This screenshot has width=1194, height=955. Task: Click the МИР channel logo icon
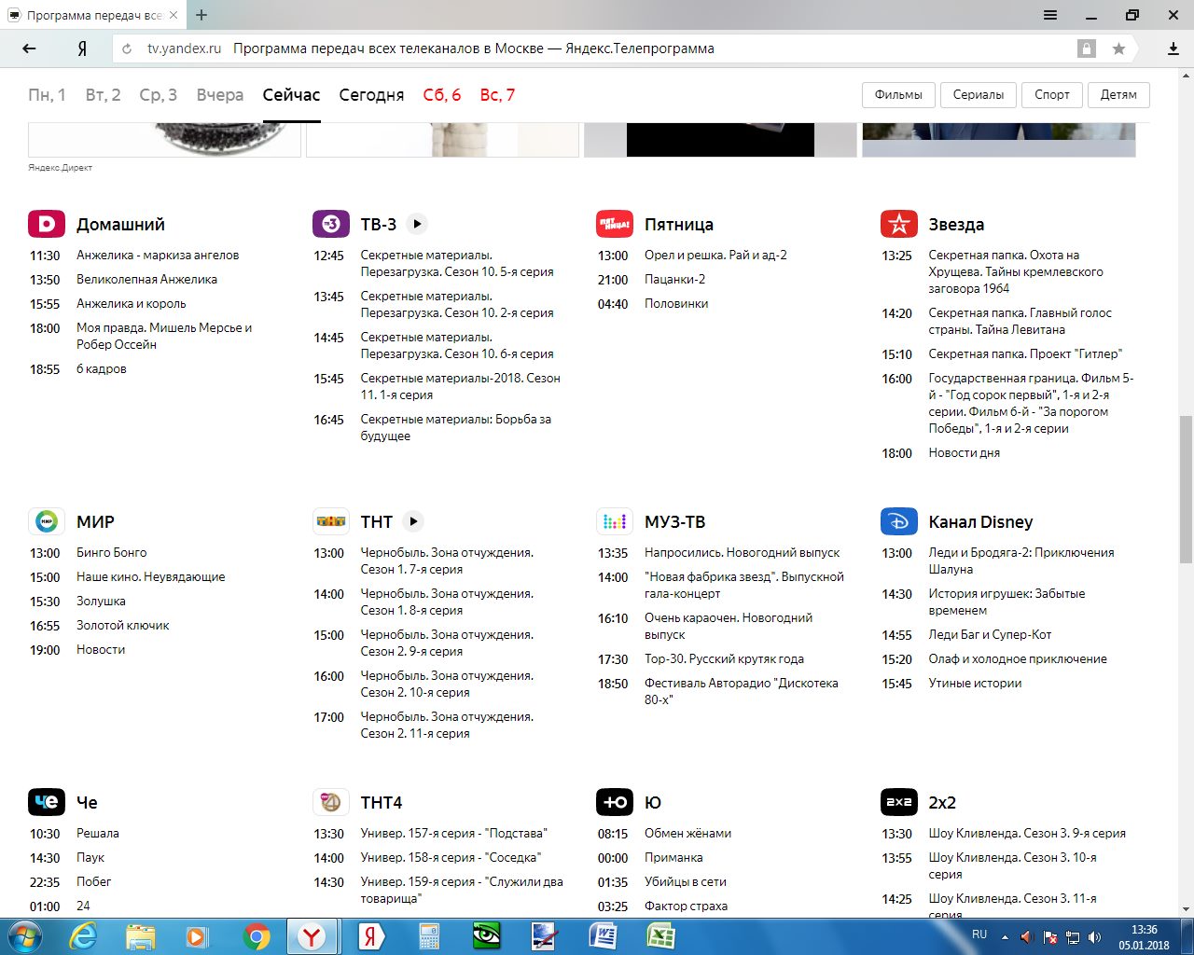(x=47, y=521)
